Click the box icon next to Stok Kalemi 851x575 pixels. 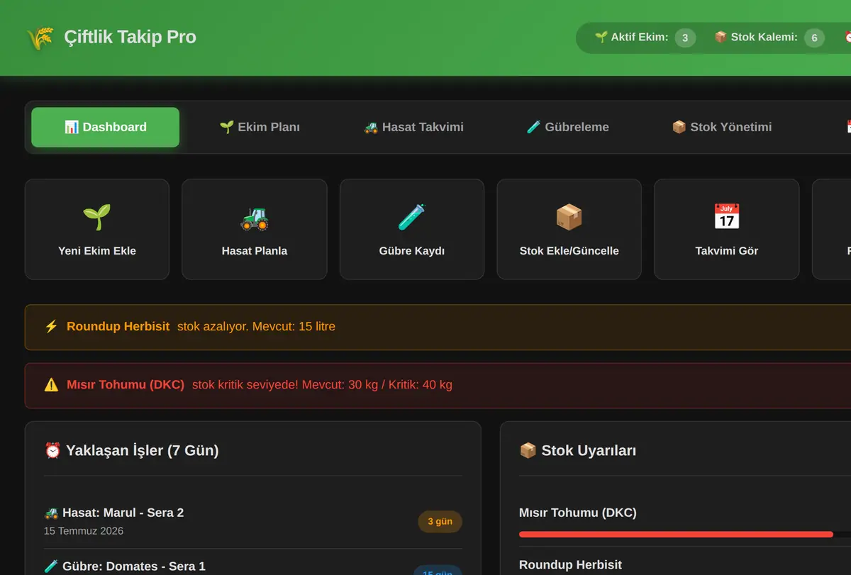[721, 37]
